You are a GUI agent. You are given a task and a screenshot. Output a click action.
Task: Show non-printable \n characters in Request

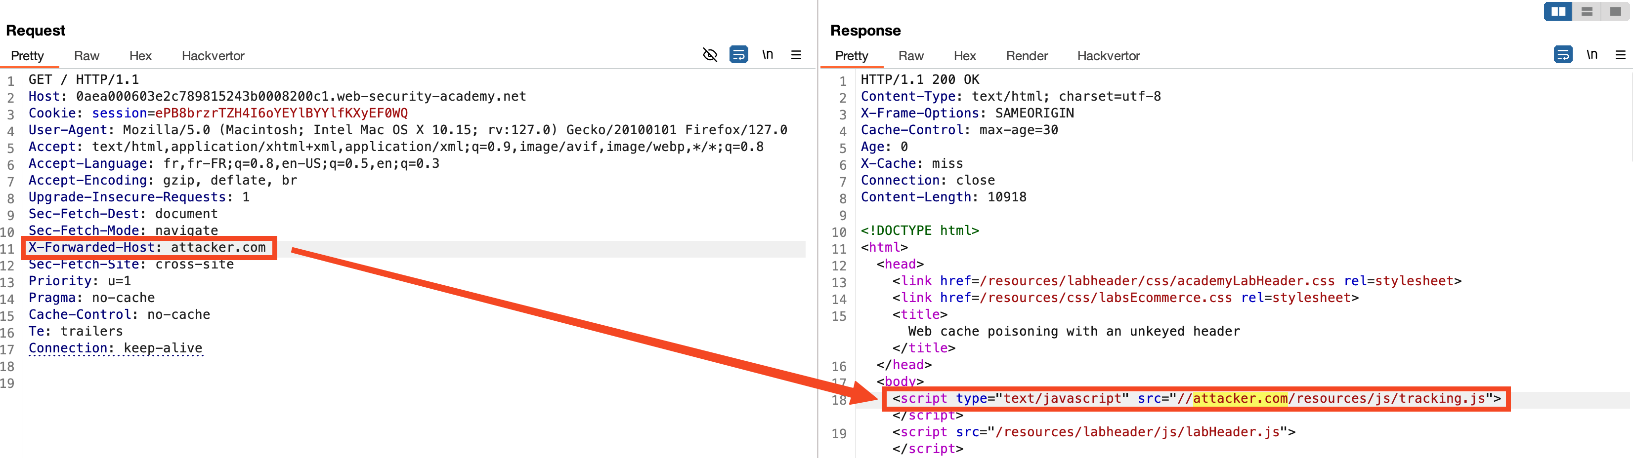768,55
